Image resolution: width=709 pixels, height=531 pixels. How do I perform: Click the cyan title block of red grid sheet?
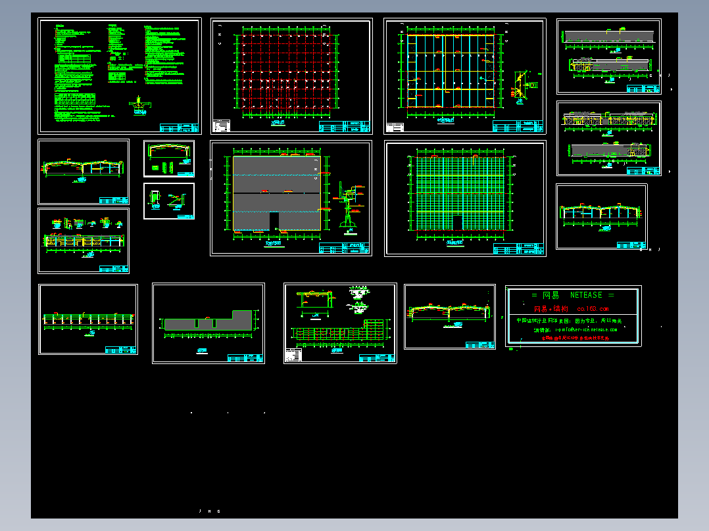(345, 126)
